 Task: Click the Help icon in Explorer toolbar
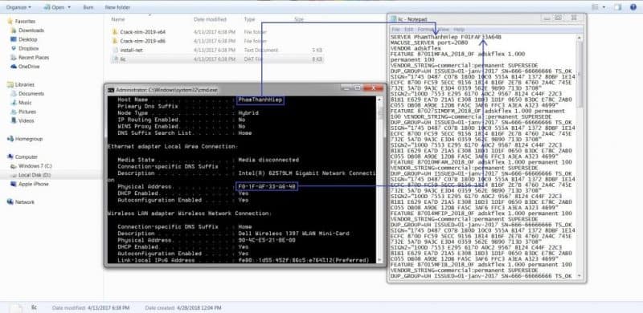pyautogui.click(x=633, y=7)
